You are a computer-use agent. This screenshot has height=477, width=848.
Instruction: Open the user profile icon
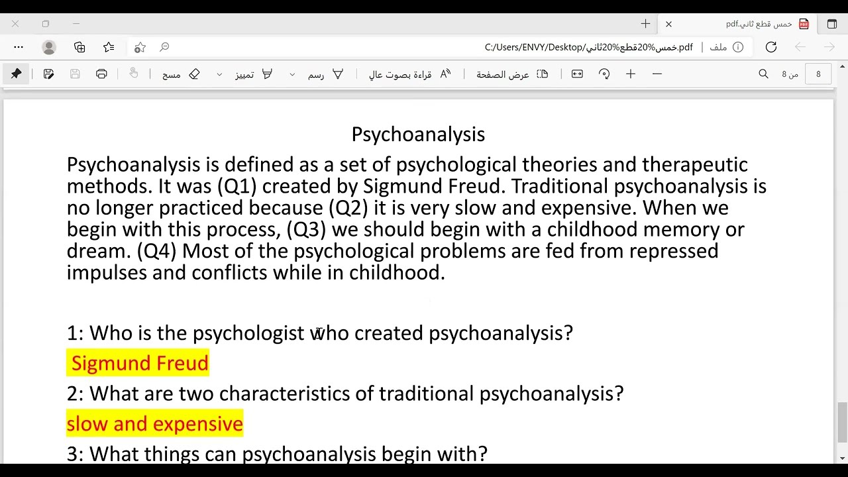(x=49, y=47)
